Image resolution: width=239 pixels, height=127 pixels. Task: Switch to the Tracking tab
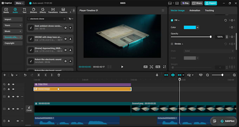(x=209, y=10)
